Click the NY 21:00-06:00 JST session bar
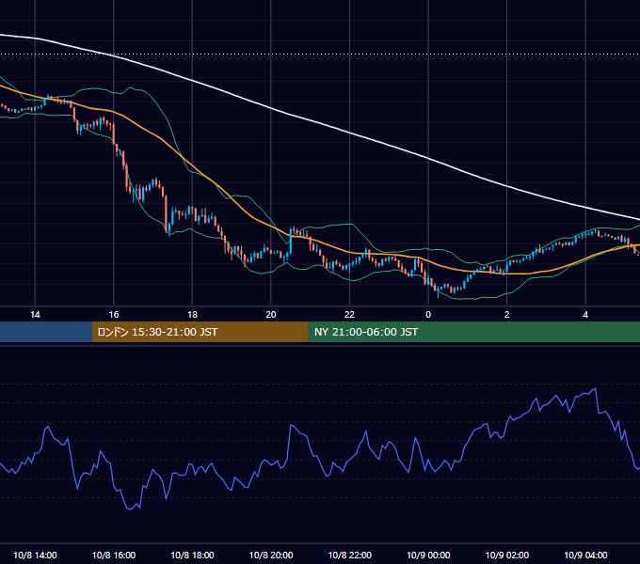Screen dimensions: 640x564 pyautogui.click(x=473, y=332)
